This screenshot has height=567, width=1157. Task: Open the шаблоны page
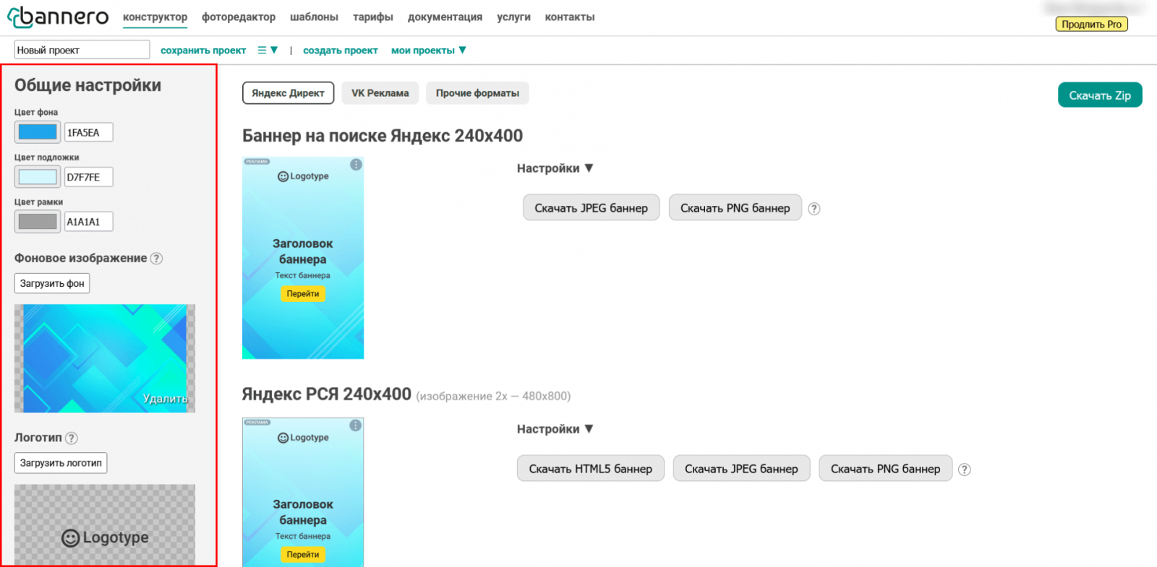click(x=314, y=17)
